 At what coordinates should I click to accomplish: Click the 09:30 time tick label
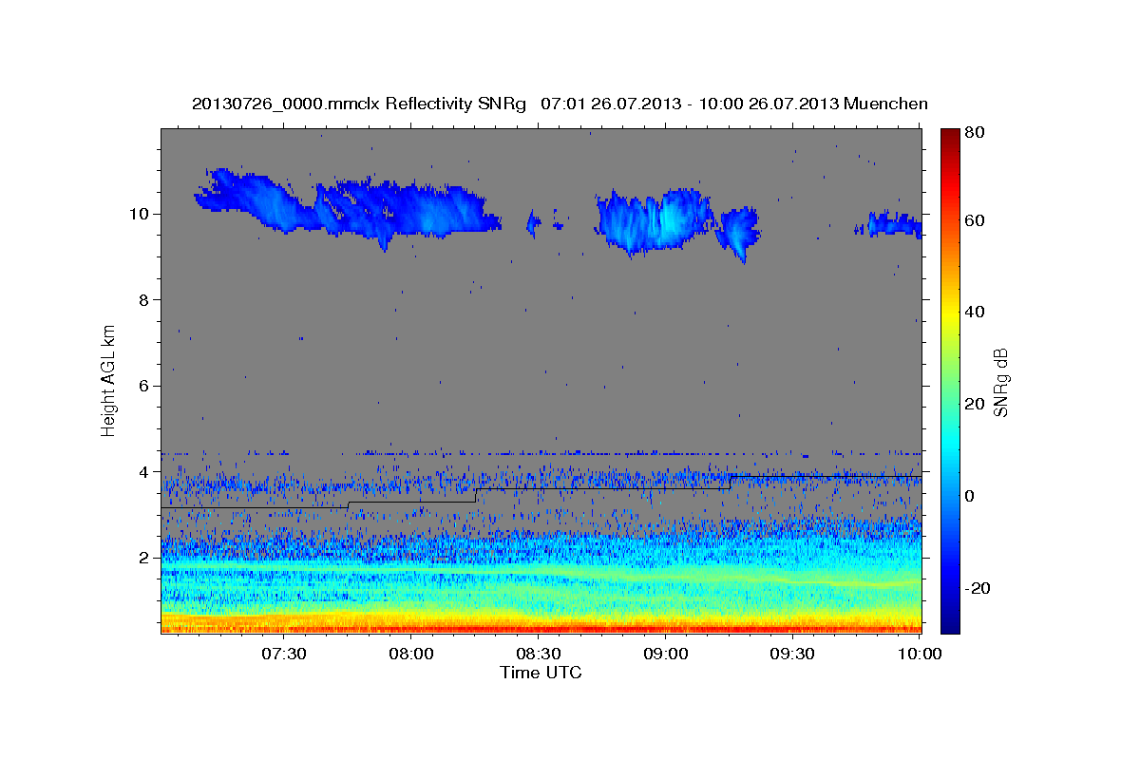click(x=793, y=654)
